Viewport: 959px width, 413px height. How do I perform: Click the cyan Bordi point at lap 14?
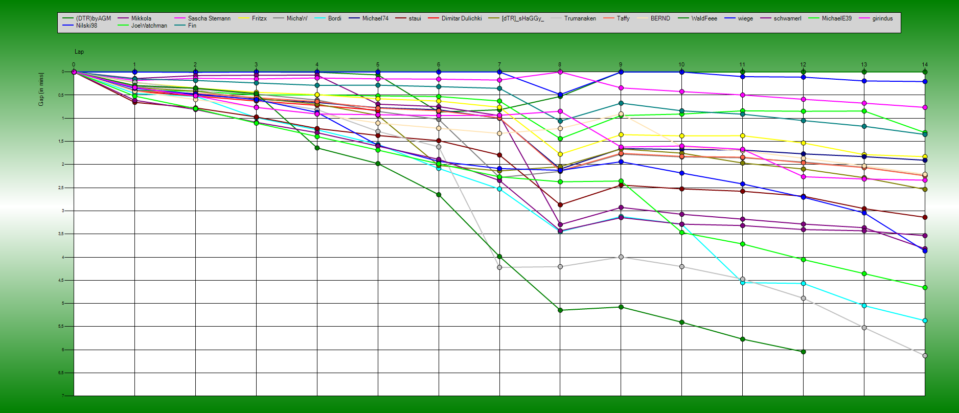coord(925,320)
